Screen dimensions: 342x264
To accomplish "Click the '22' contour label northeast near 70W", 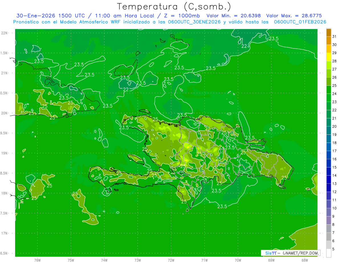I will click(244, 46).
